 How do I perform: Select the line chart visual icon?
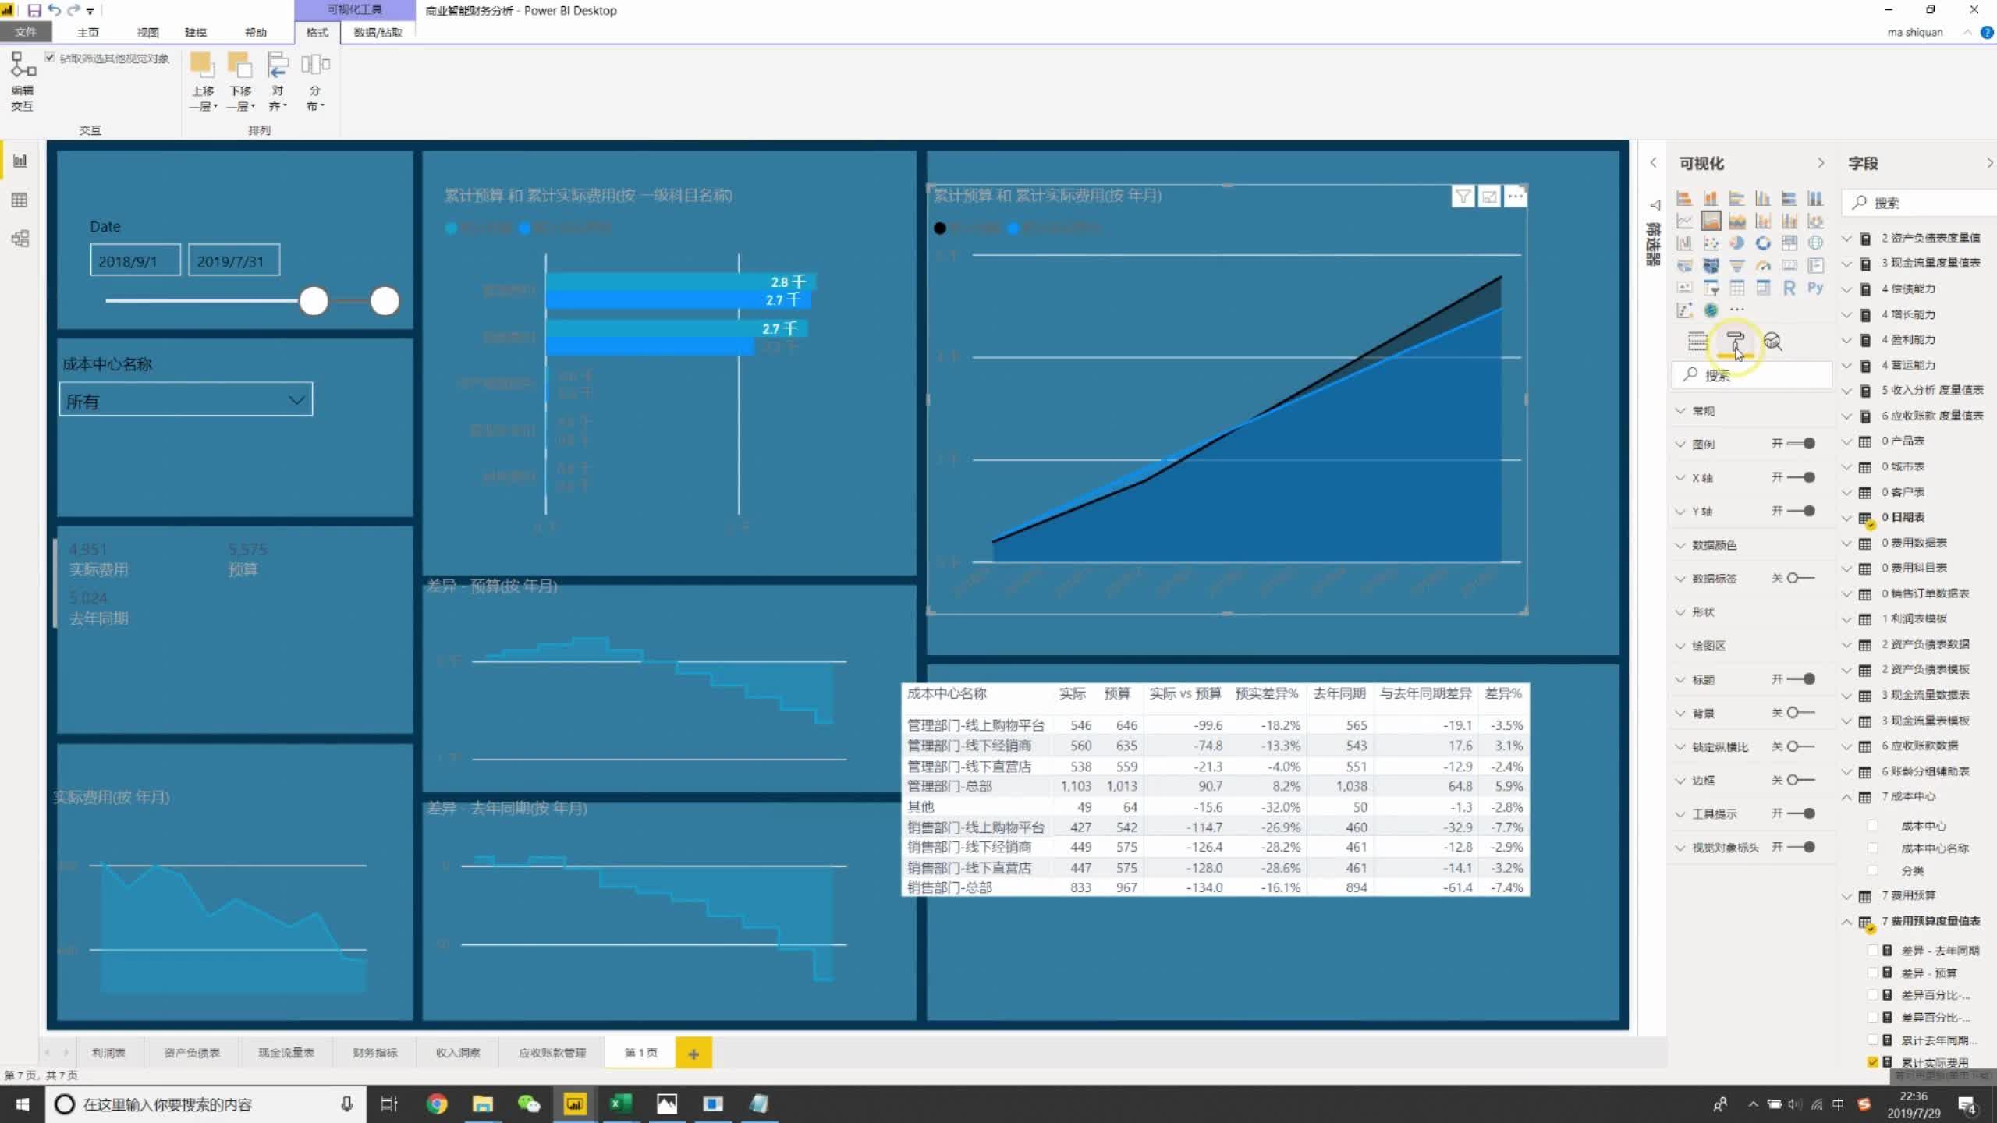point(1684,221)
